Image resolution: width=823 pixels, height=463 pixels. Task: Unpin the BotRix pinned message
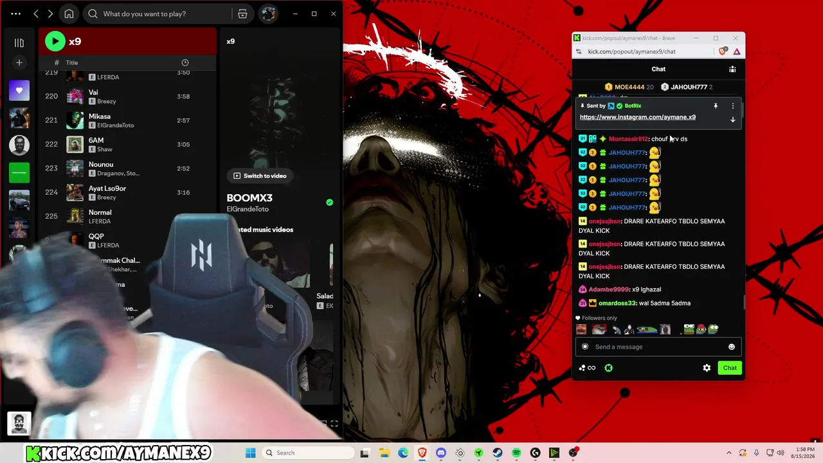coord(716,105)
